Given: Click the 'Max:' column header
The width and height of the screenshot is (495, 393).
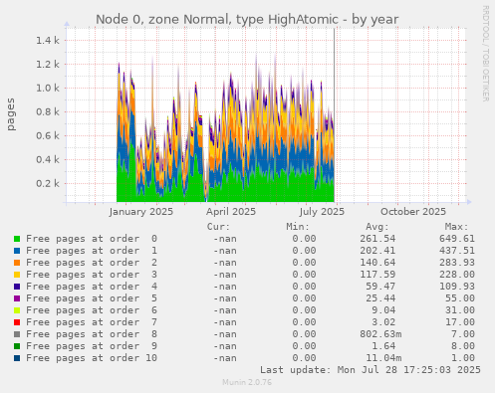Looking at the screenshot, I should pyautogui.click(x=456, y=227).
